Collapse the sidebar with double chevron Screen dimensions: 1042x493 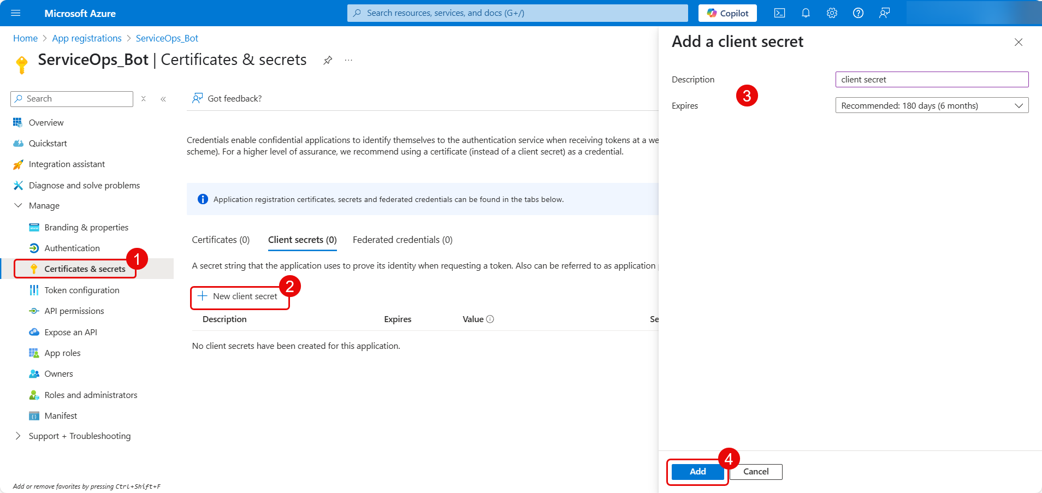(x=163, y=99)
